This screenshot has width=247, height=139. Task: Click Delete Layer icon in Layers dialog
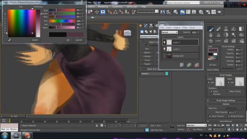[x=197, y=65]
